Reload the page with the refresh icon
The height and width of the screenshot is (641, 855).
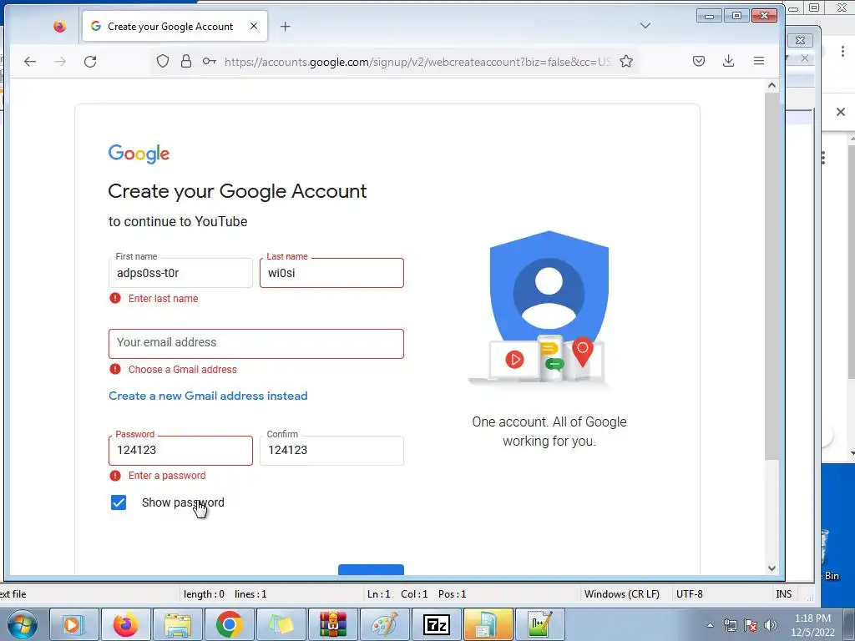[90, 62]
